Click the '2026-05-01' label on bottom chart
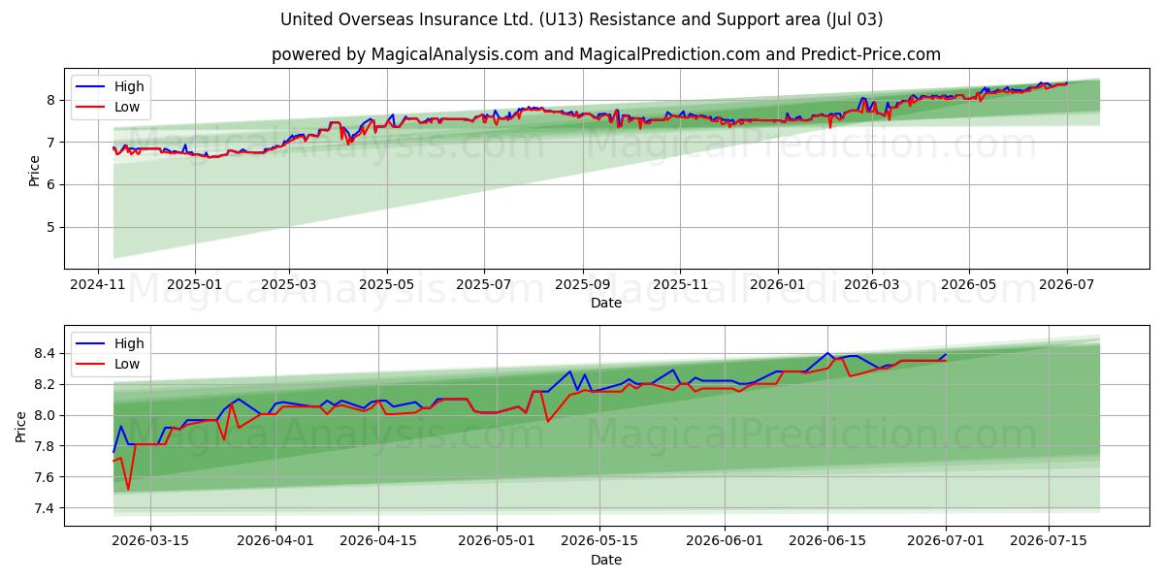This screenshot has width=1164, height=582. coord(497,542)
